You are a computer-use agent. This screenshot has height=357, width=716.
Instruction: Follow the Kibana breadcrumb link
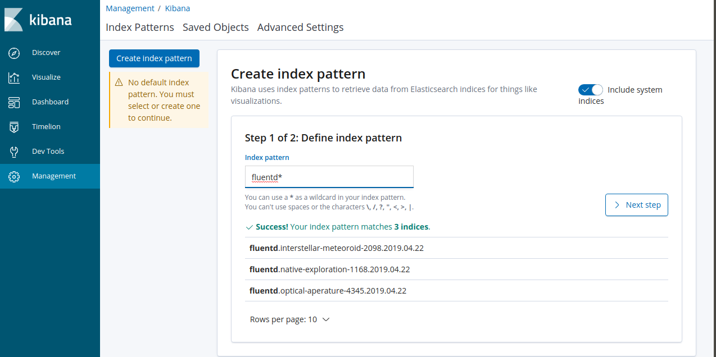[178, 8]
